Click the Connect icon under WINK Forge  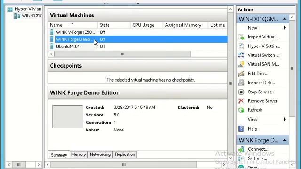(x=241, y=149)
